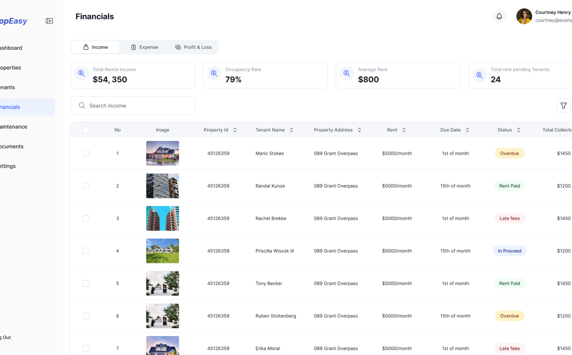Switch to the Profit & Loss tab

point(193,47)
